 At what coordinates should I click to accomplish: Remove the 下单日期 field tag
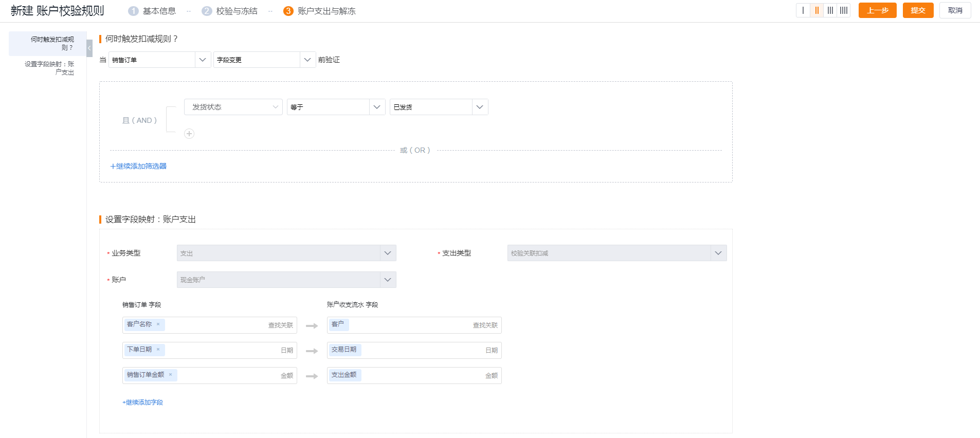[158, 350]
